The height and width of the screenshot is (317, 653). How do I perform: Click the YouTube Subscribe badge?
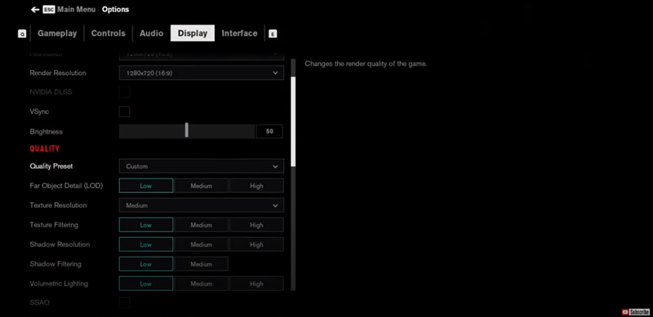pyautogui.click(x=636, y=311)
